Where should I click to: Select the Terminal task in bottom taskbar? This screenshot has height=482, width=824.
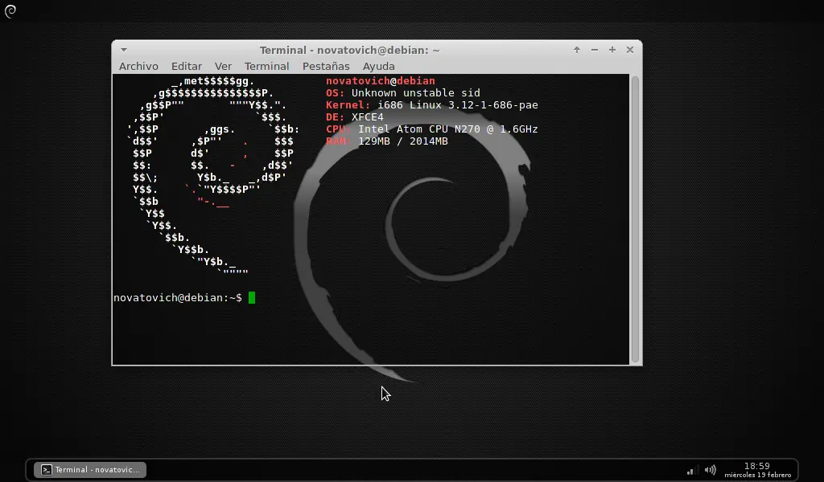[90, 469]
